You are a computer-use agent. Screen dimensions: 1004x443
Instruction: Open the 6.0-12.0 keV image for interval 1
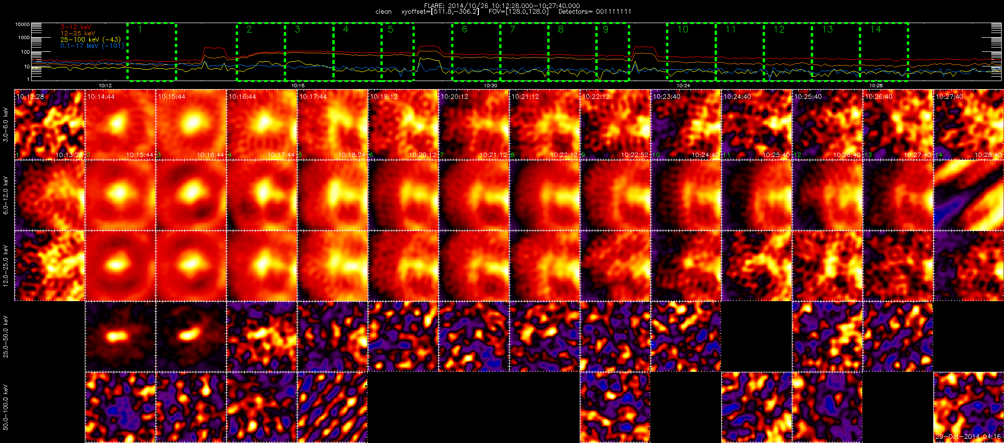(x=49, y=195)
